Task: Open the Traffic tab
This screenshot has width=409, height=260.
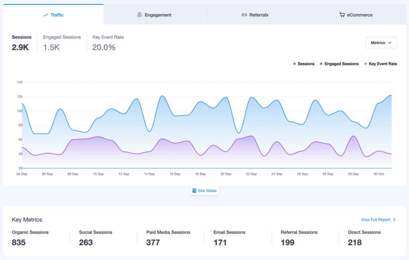Action: (53, 15)
